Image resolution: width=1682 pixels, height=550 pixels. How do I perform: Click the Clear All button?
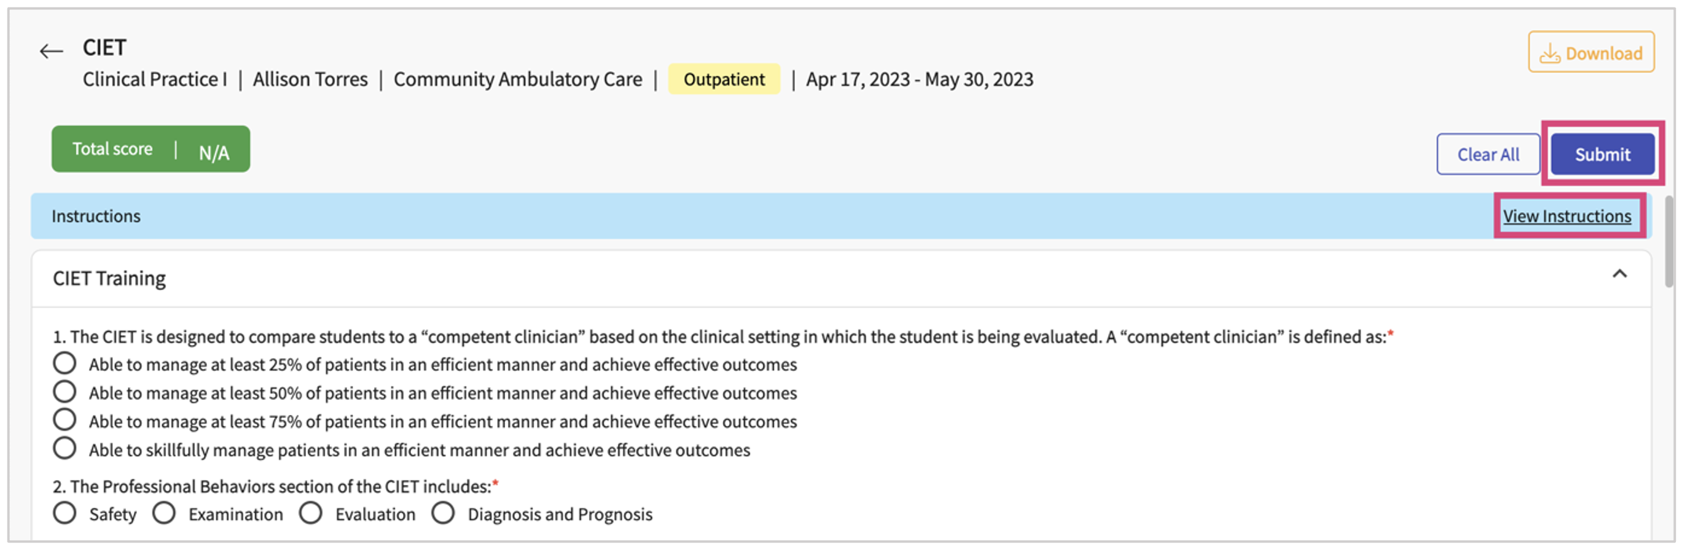click(1488, 154)
